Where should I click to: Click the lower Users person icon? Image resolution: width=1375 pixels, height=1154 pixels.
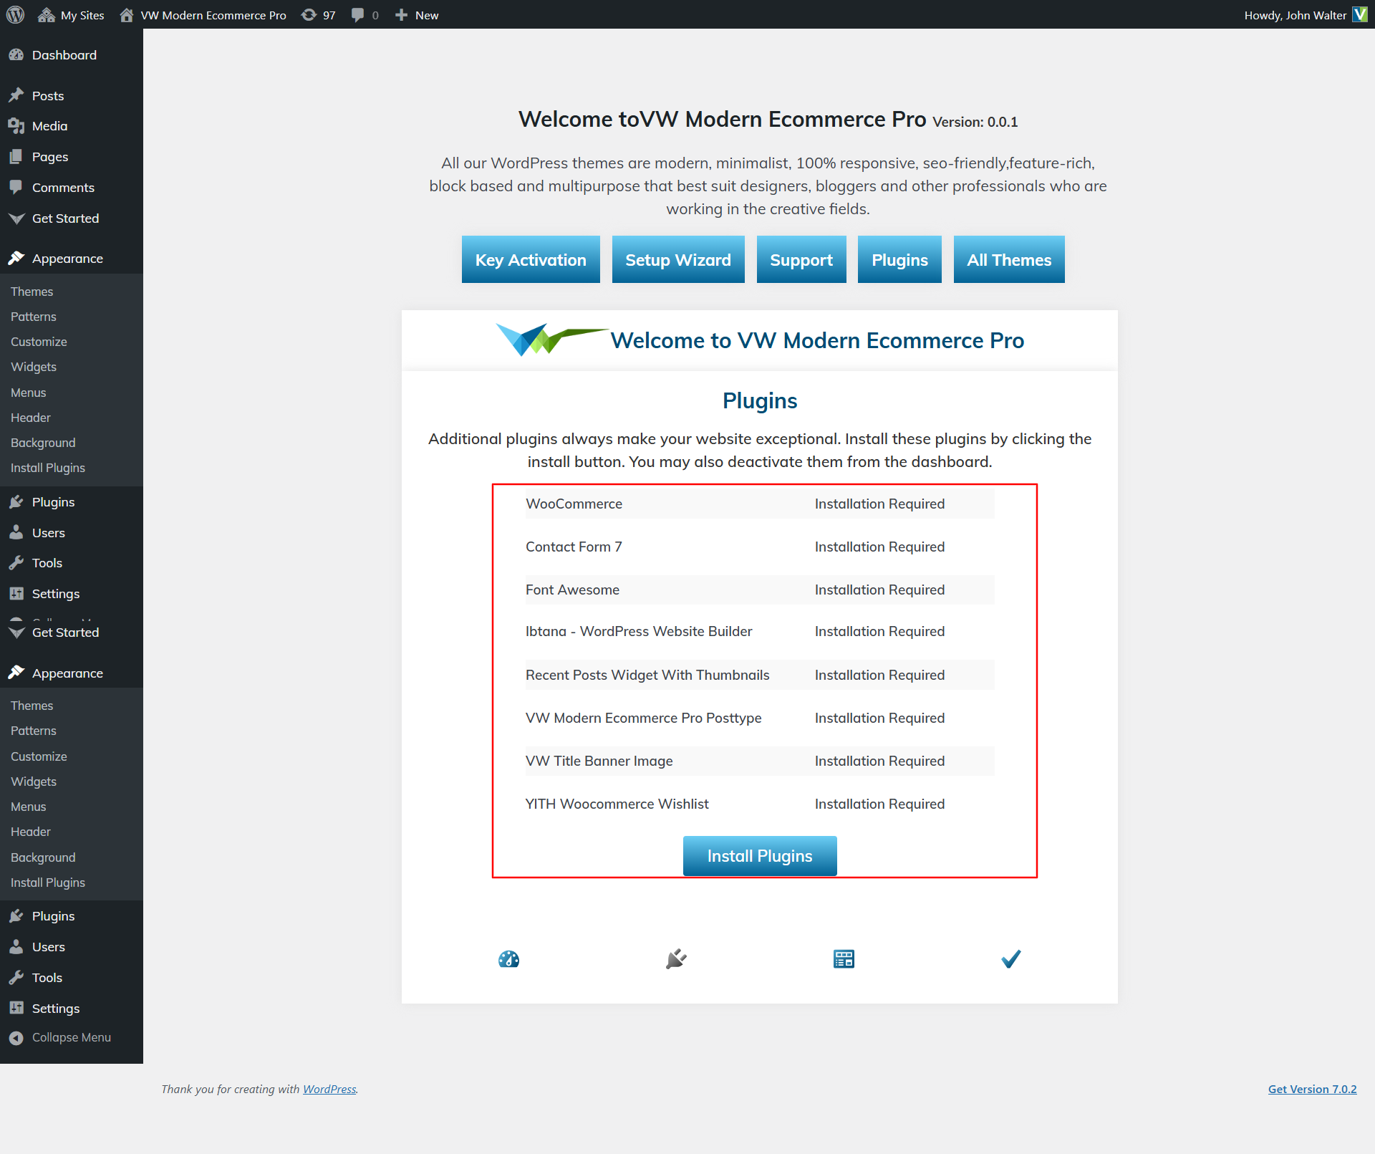pos(16,947)
